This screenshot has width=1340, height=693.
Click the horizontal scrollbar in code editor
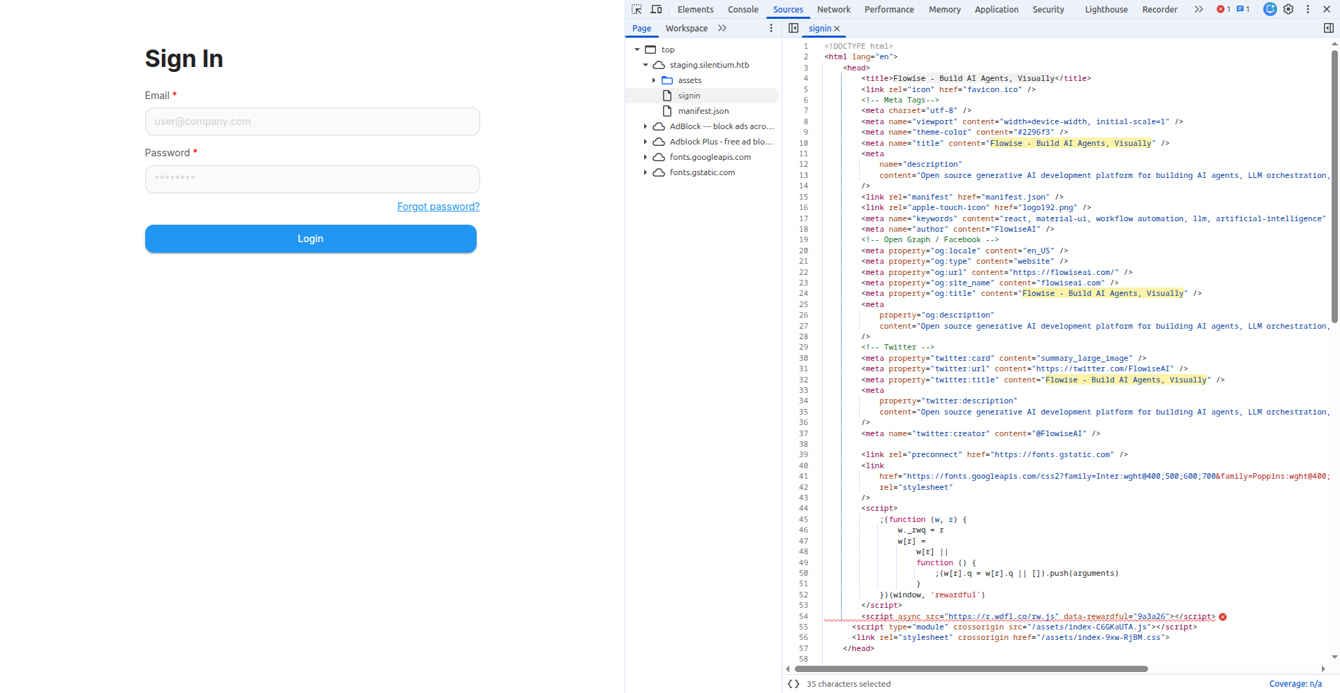(971, 669)
